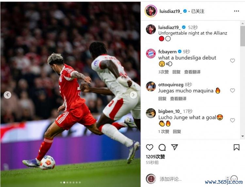
Task: Like bigben_10_'s comment
Action: (x=232, y=120)
